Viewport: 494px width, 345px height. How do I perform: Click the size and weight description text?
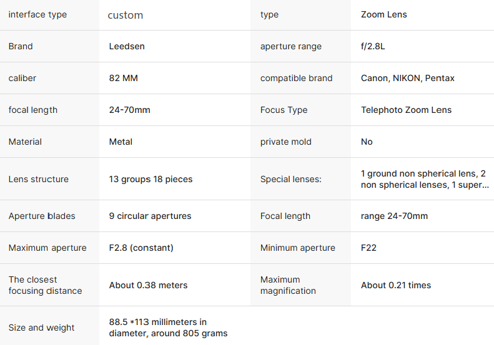pyautogui.click(x=168, y=328)
